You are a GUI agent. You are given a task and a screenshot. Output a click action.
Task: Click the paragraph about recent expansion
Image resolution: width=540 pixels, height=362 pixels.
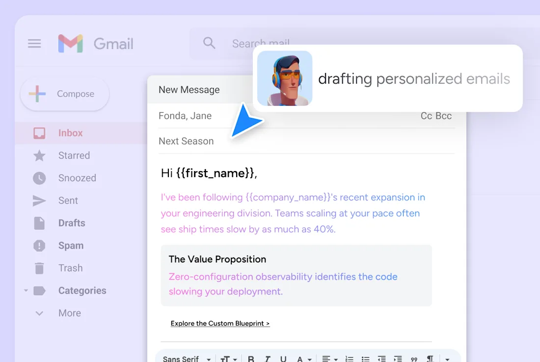(x=293, y=213)
